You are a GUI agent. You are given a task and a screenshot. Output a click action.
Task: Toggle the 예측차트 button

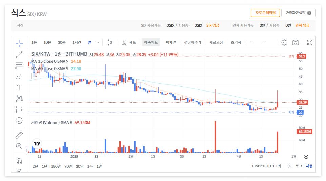(x=151, y=42)
